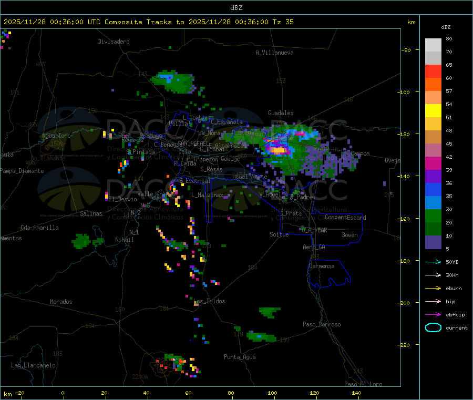Click the red 60 dBZ color swatch

[433, 71]
